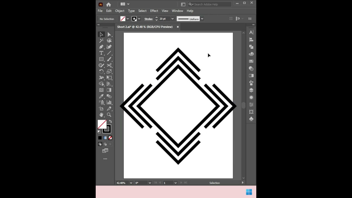Select the Curvature tool
352x198 pixels.
coord(109,47)
